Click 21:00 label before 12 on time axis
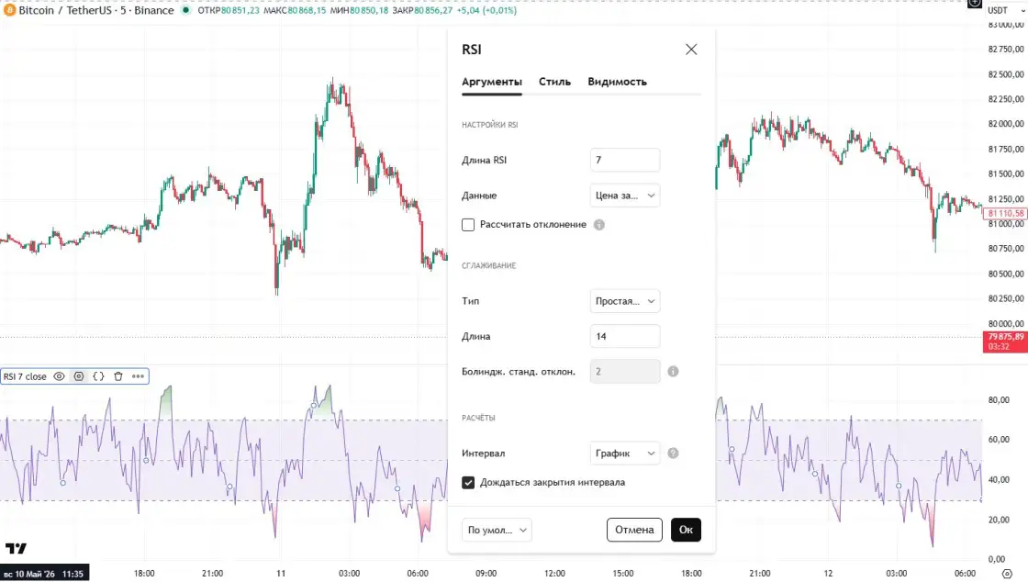Viewport: 1028px width, 582px height. click(760, 574)
